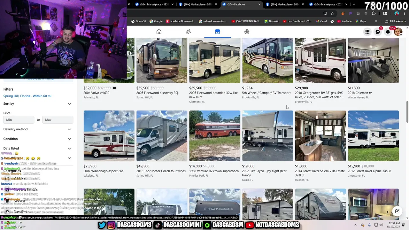Open the Facebook menu grid icon
Screen dimensions: 409x230
pyautogui.click(x=367, y=32)
